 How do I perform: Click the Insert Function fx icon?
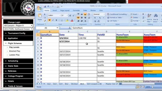[x=70, y=28]
